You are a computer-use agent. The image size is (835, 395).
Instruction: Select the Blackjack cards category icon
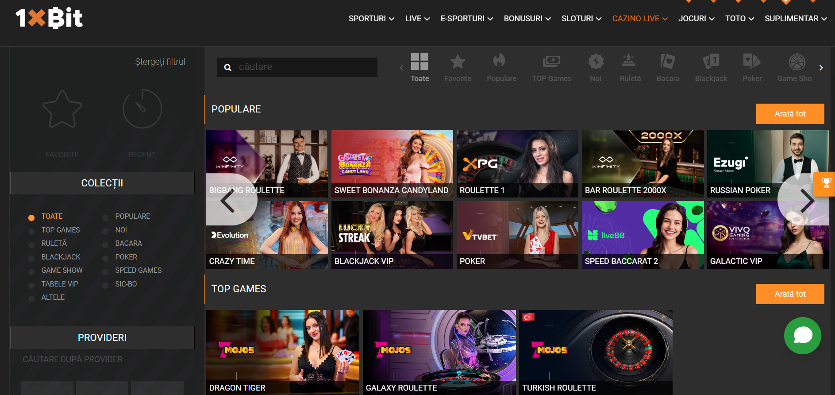click(x=711, y=62)
